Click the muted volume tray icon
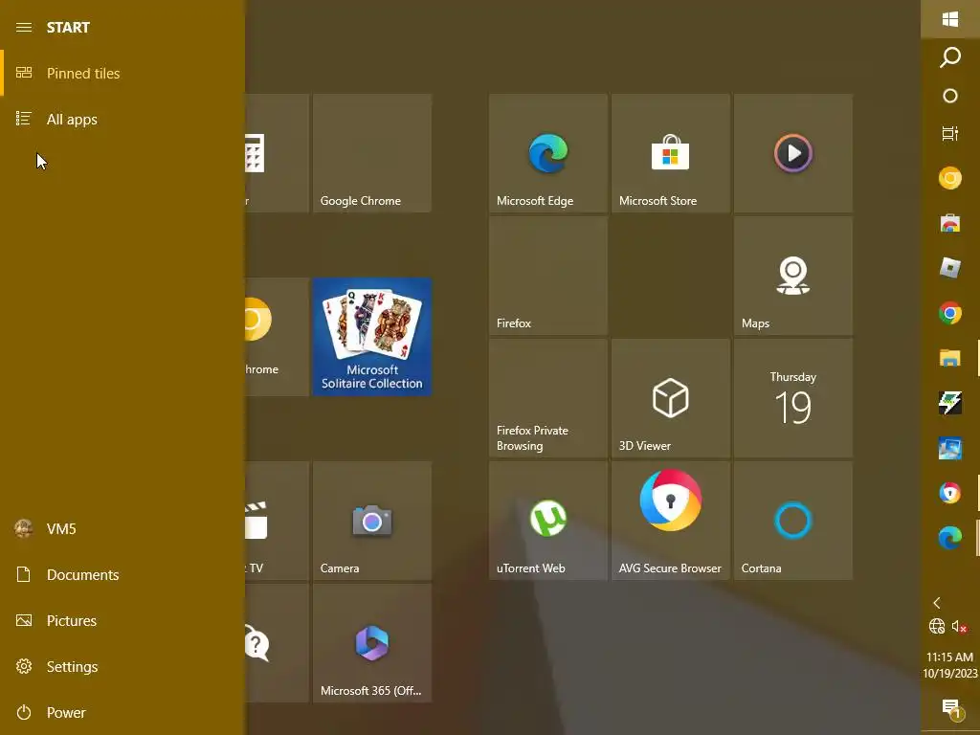Screen dimensions: 980x735 pos(959,626)
